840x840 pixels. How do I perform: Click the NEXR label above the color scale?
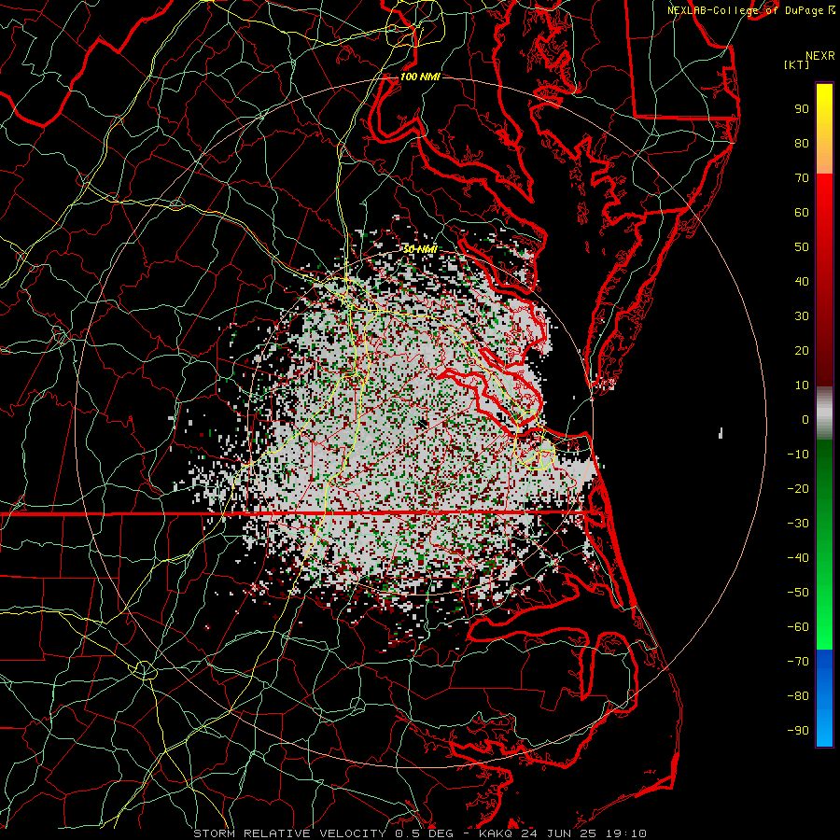[819, 56]
